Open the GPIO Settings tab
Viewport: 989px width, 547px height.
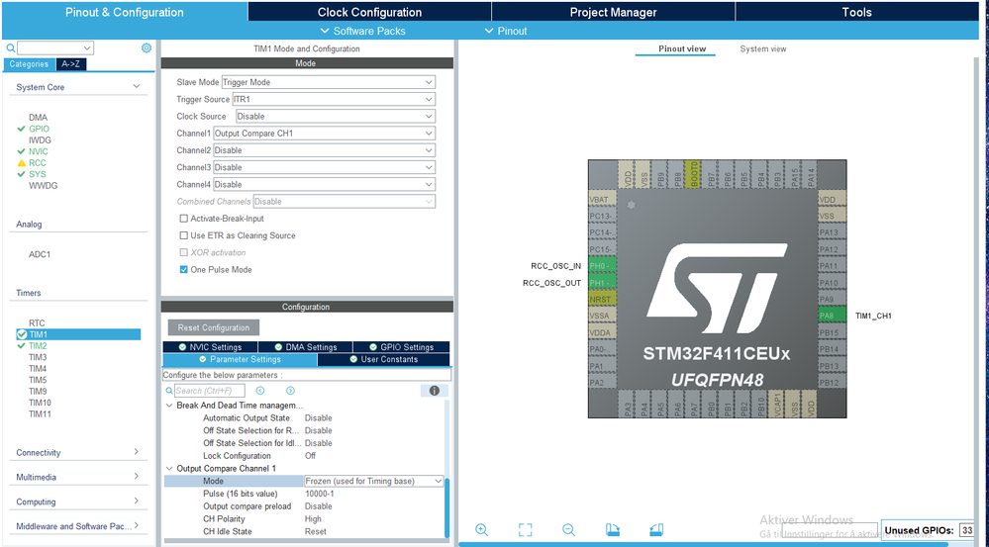400,347
